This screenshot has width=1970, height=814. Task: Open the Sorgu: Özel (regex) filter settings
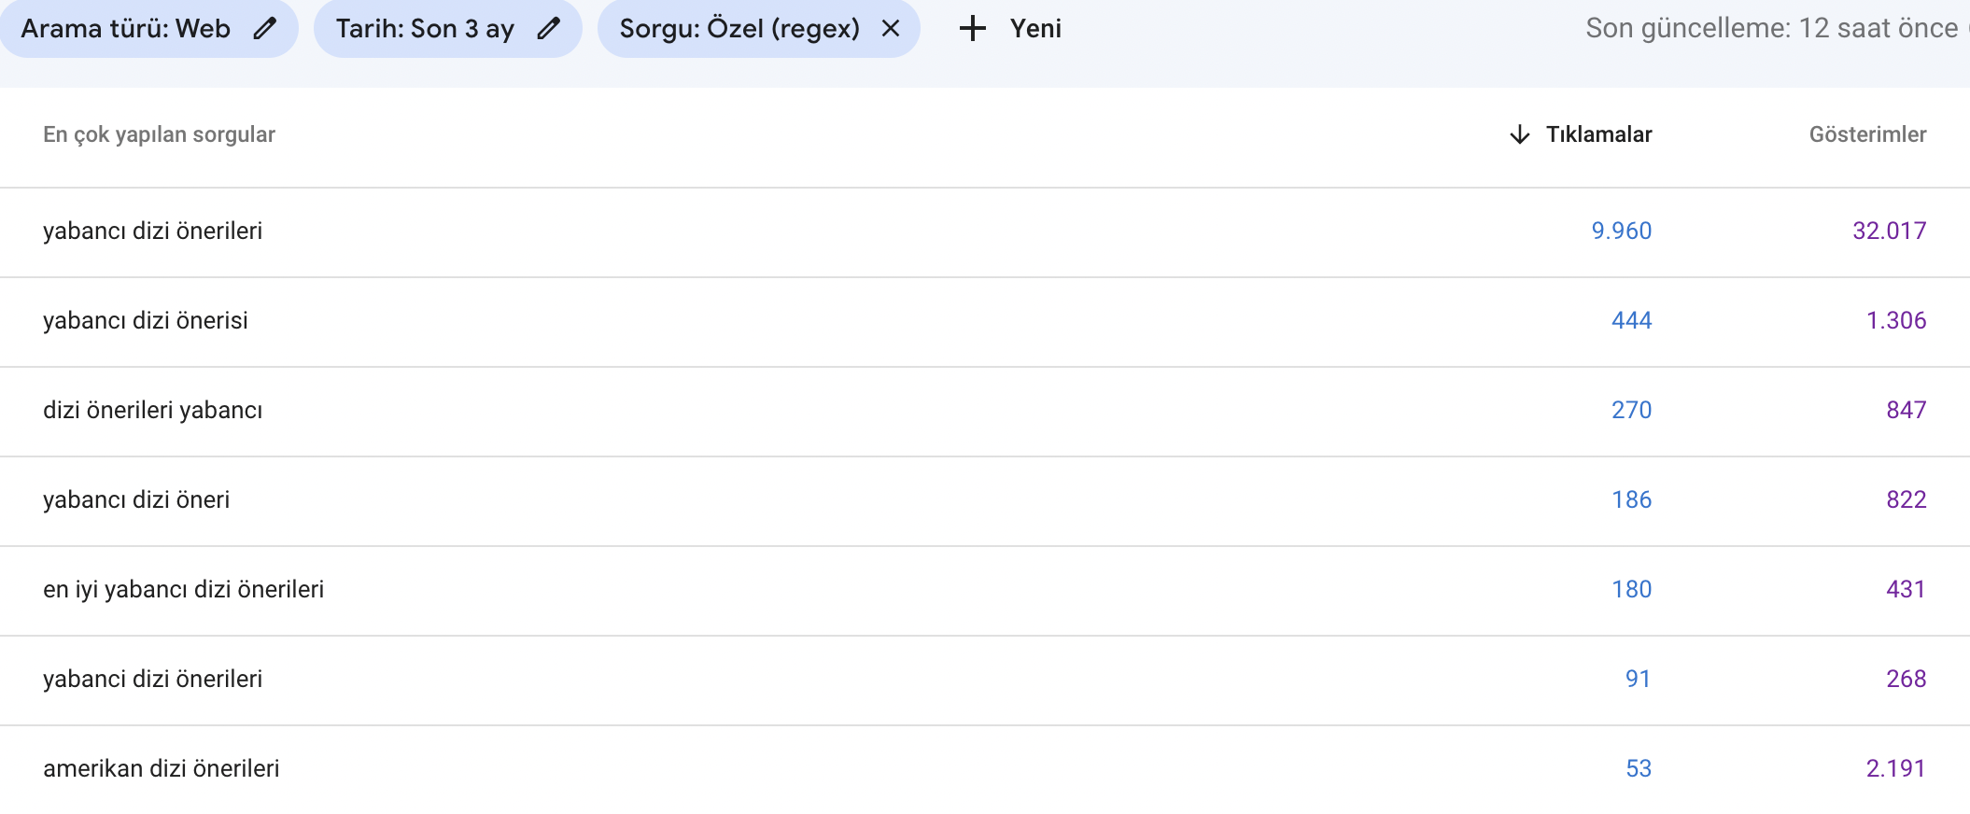point(738,28)
